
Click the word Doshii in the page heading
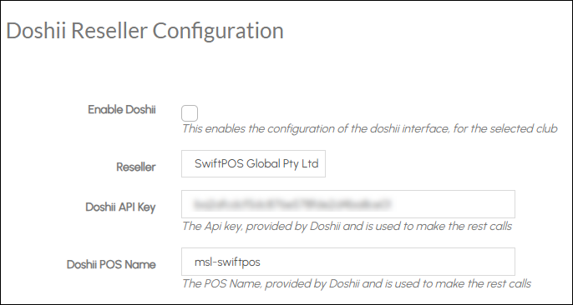point(36,31)
